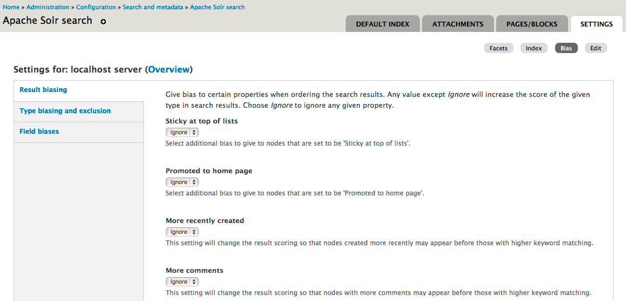Open the Facets secondary tab
The width and height of the screenshot is (626, 301).
[x=499, y=48]
